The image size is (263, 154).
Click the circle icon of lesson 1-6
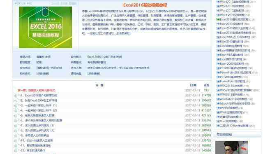(x=16, y=121)
